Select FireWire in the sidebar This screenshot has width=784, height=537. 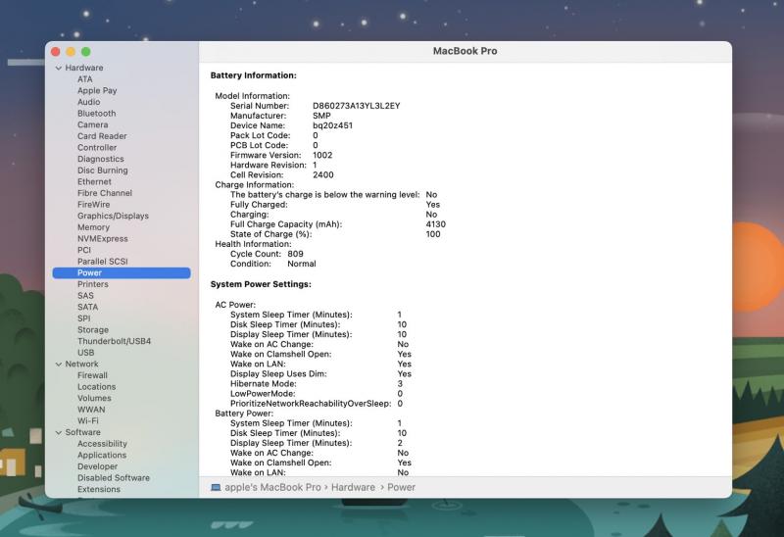93,205
